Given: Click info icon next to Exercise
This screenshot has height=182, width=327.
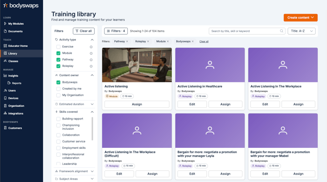Looking at the screenshot, I should tap(91, 47).
